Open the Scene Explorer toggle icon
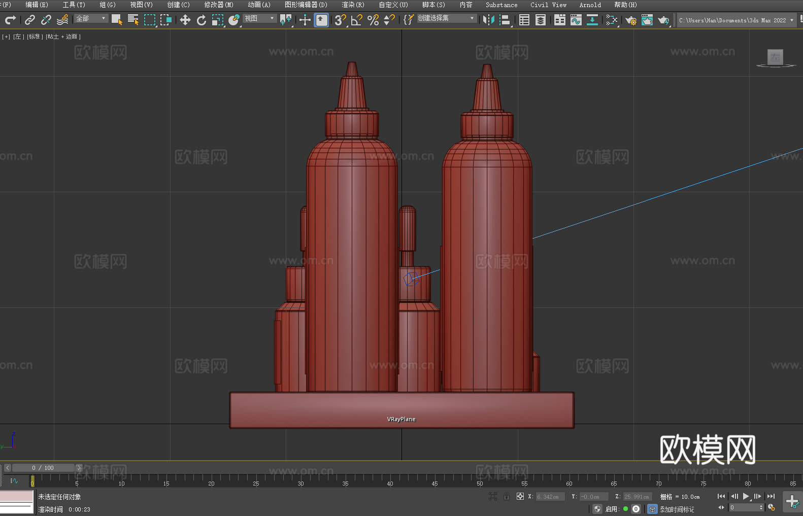This screenshot has width=803, height=516. point(524,20)
